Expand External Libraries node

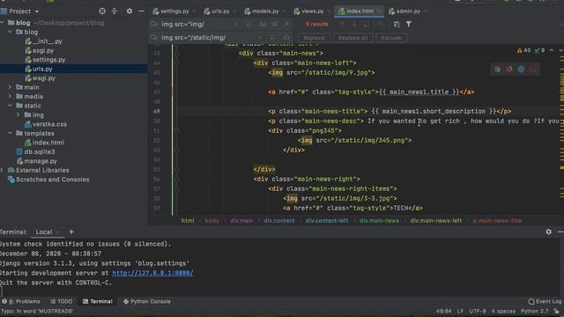(2, 170)
